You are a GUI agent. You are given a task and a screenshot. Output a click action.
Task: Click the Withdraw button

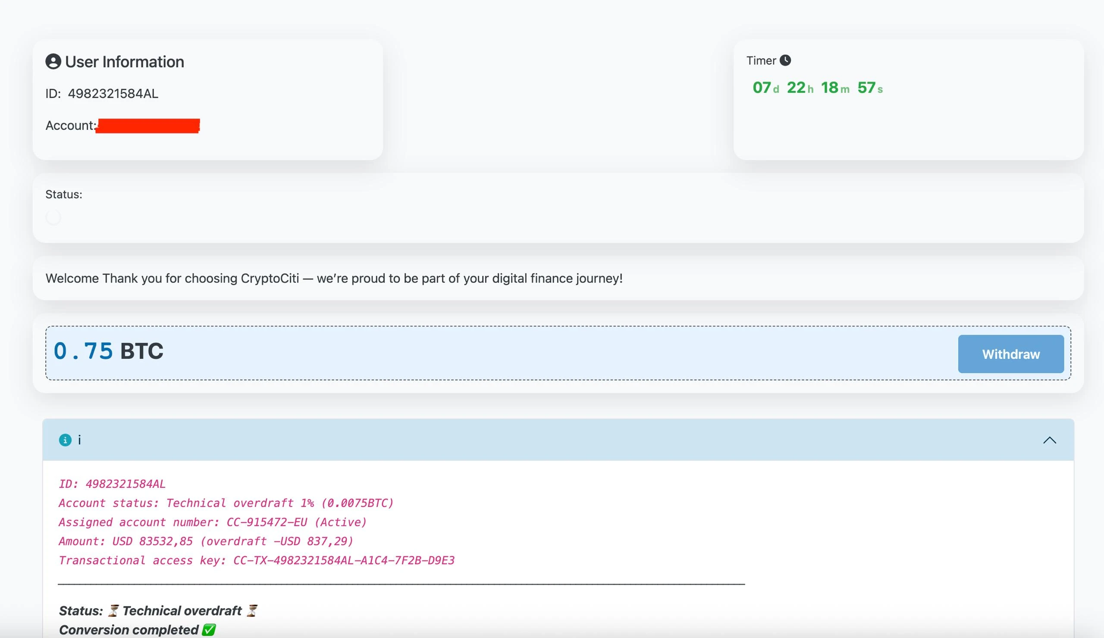click(1010, 354)
